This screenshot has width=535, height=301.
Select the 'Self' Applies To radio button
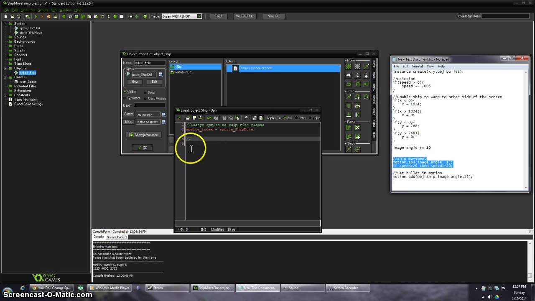click(x=285, y=118)
